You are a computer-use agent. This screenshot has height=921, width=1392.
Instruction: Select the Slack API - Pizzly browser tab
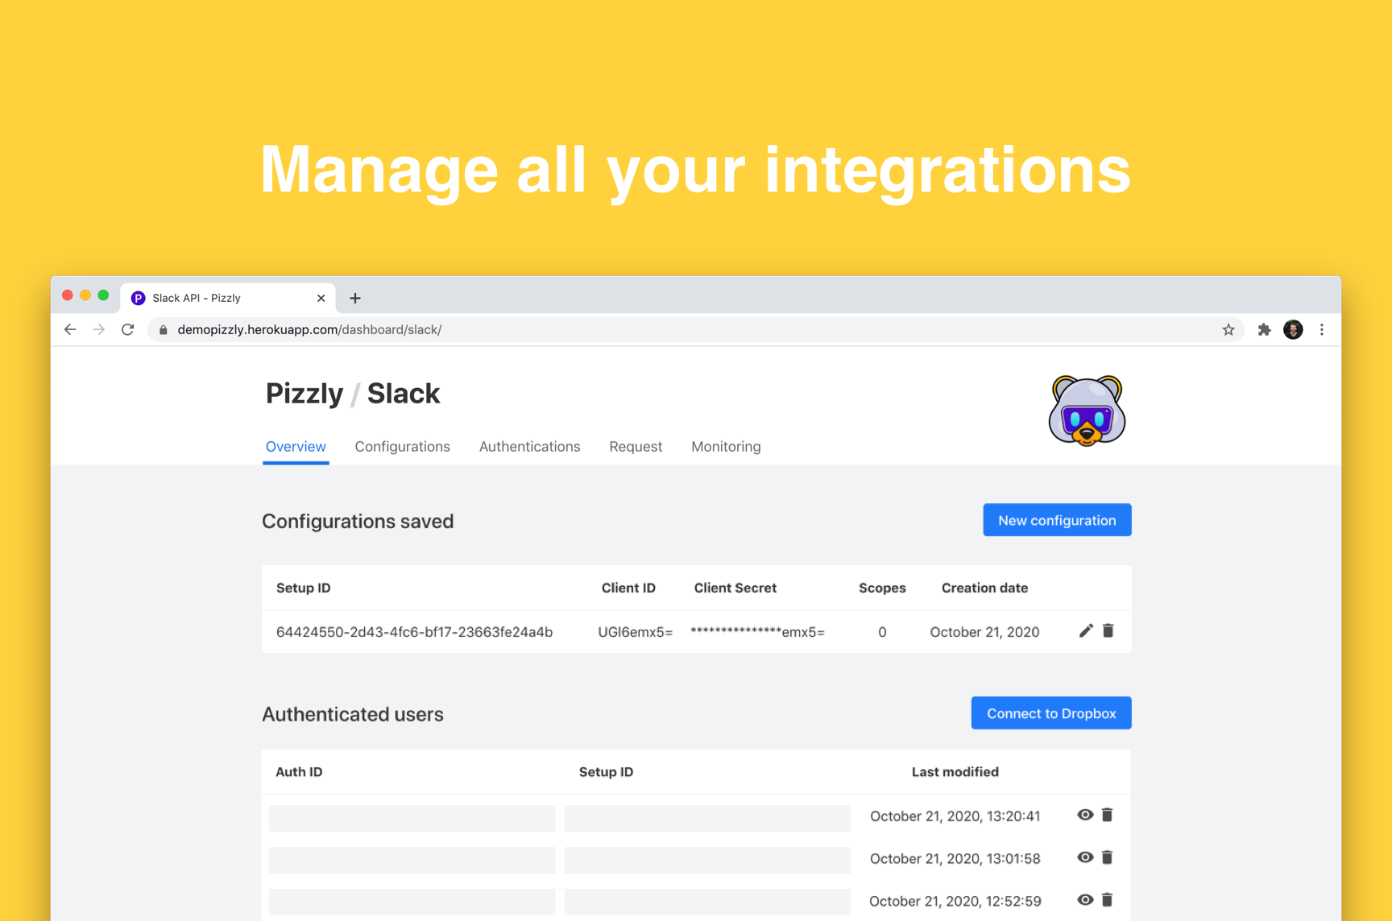click(x=228, y=298)
